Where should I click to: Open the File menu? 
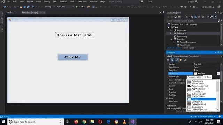click(8, 2)
